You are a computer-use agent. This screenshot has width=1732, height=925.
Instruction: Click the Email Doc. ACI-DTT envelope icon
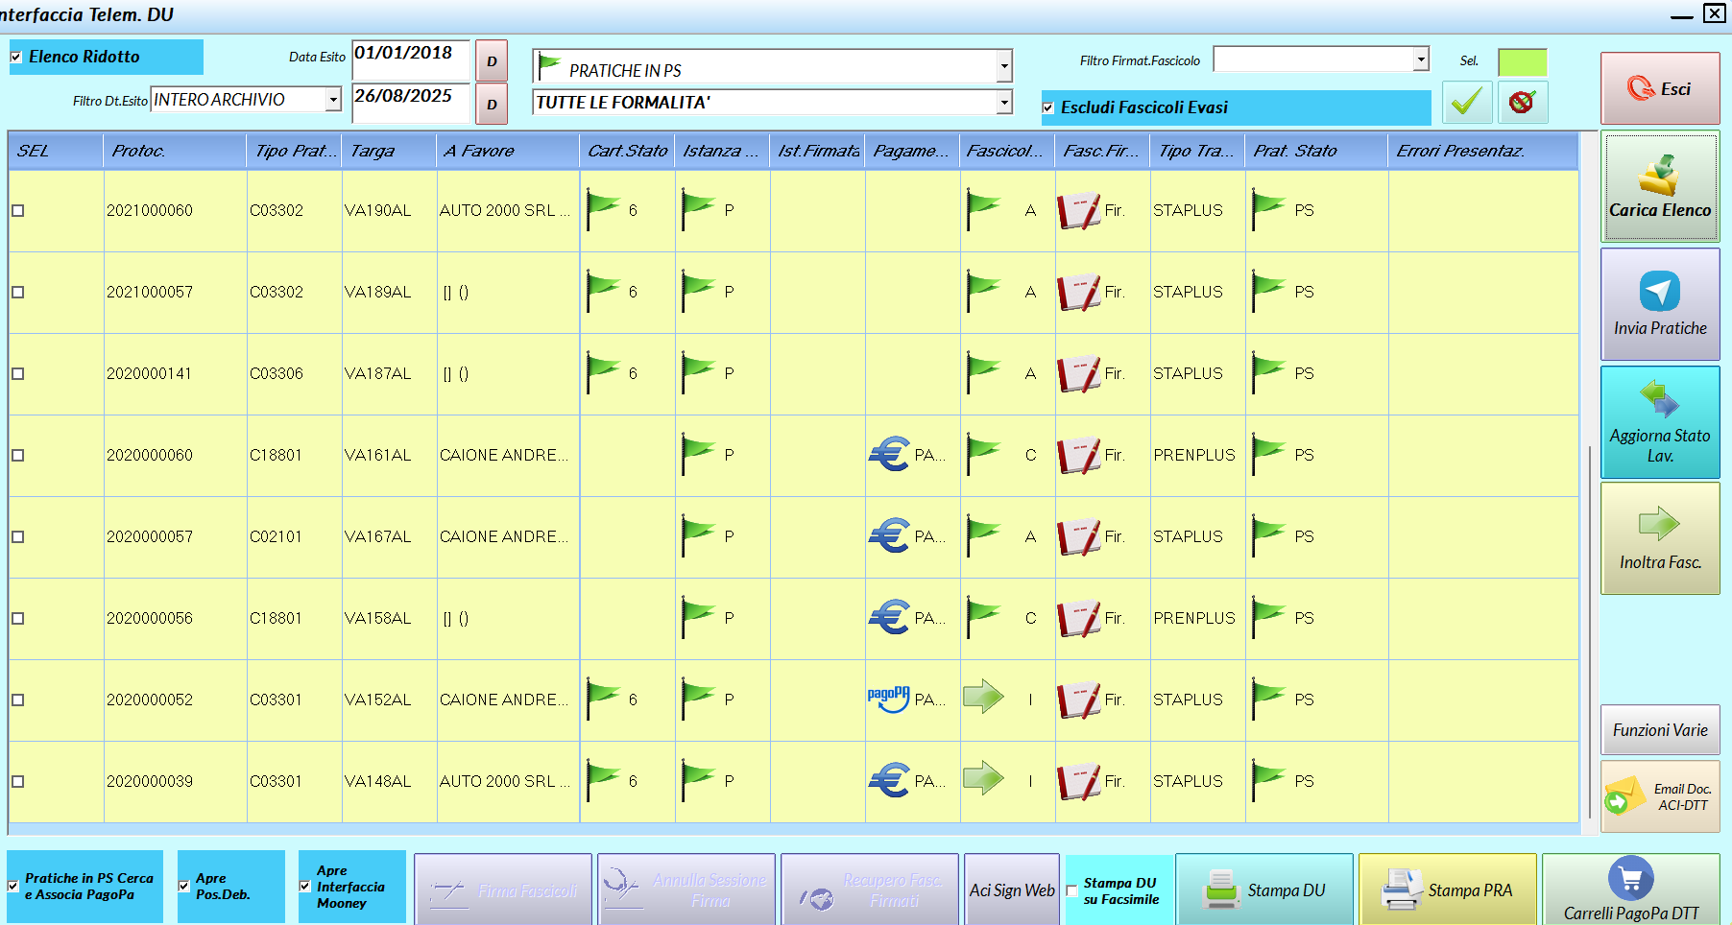(1622, 796)
